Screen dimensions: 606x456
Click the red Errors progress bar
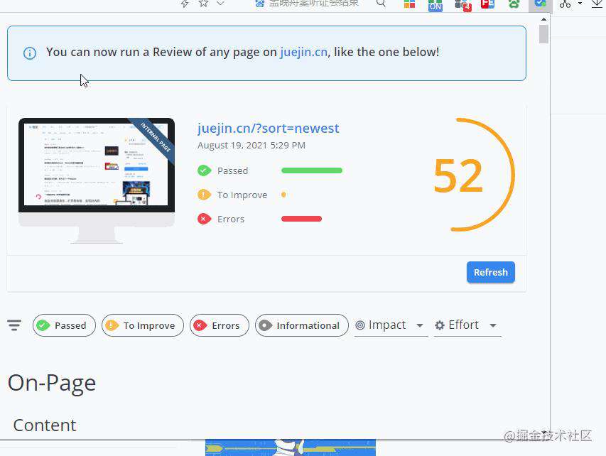301,219
